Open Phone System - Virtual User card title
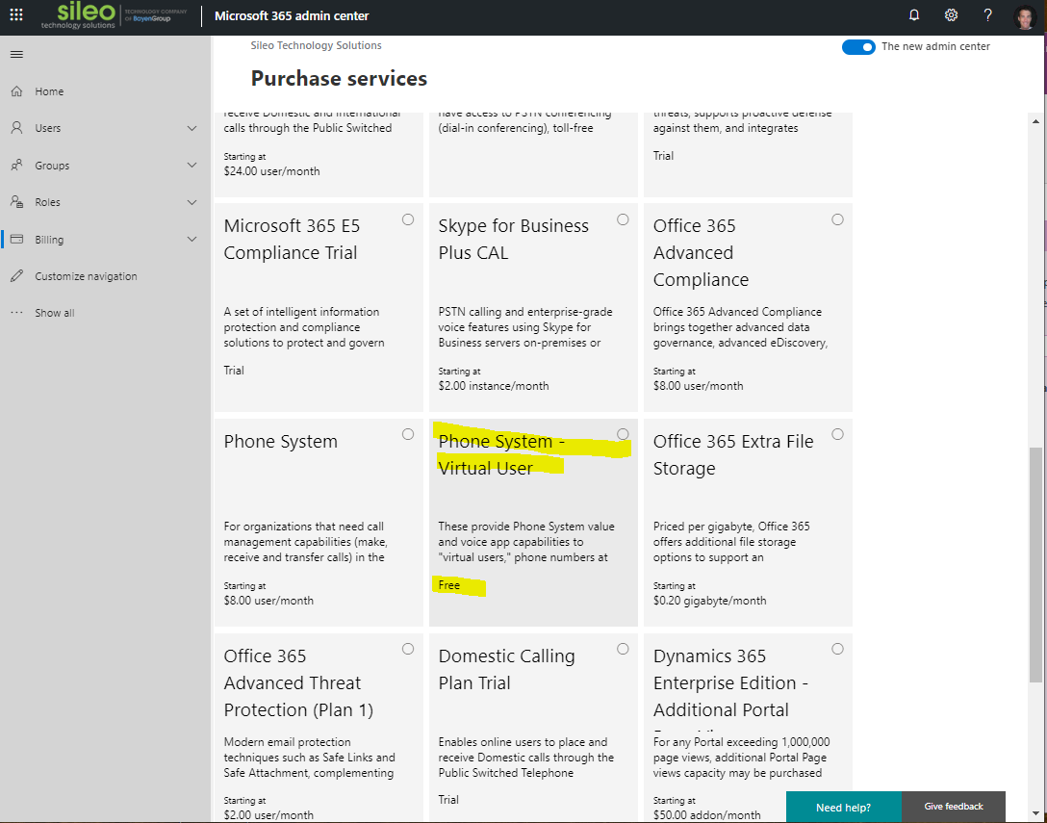 [x=501, y=454]
